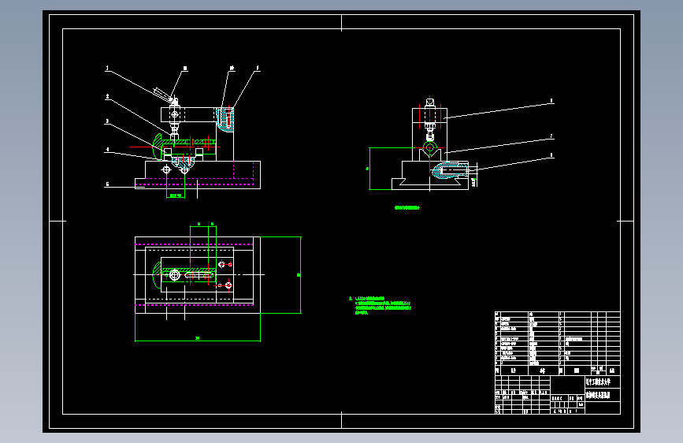The image size is (683, 443).
Task: Pick the tilted handle lever in the front view
Action: click(161, 94)
